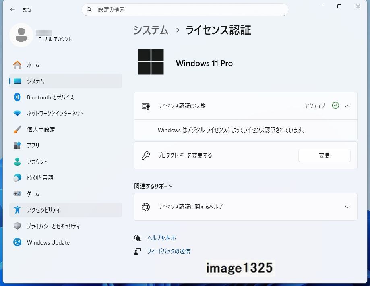Image resolution: width=370 pixels, height=286 pixels.
Task: Click the アクティブ status text
Action: [315, 106]
